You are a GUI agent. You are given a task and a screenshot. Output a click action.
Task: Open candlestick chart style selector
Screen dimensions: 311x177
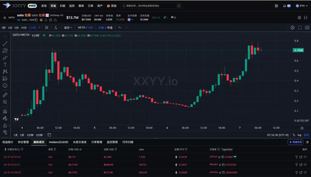pyautogui.click(x=47, y=28)
